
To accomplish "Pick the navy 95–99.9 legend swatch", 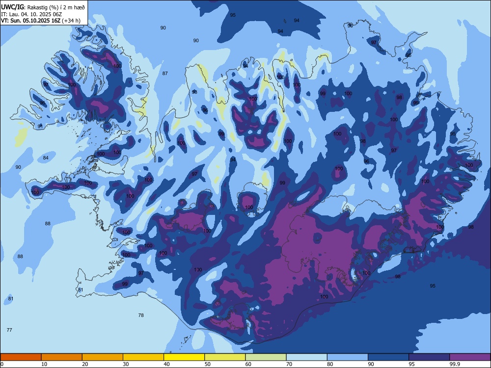I will [429, 357].
